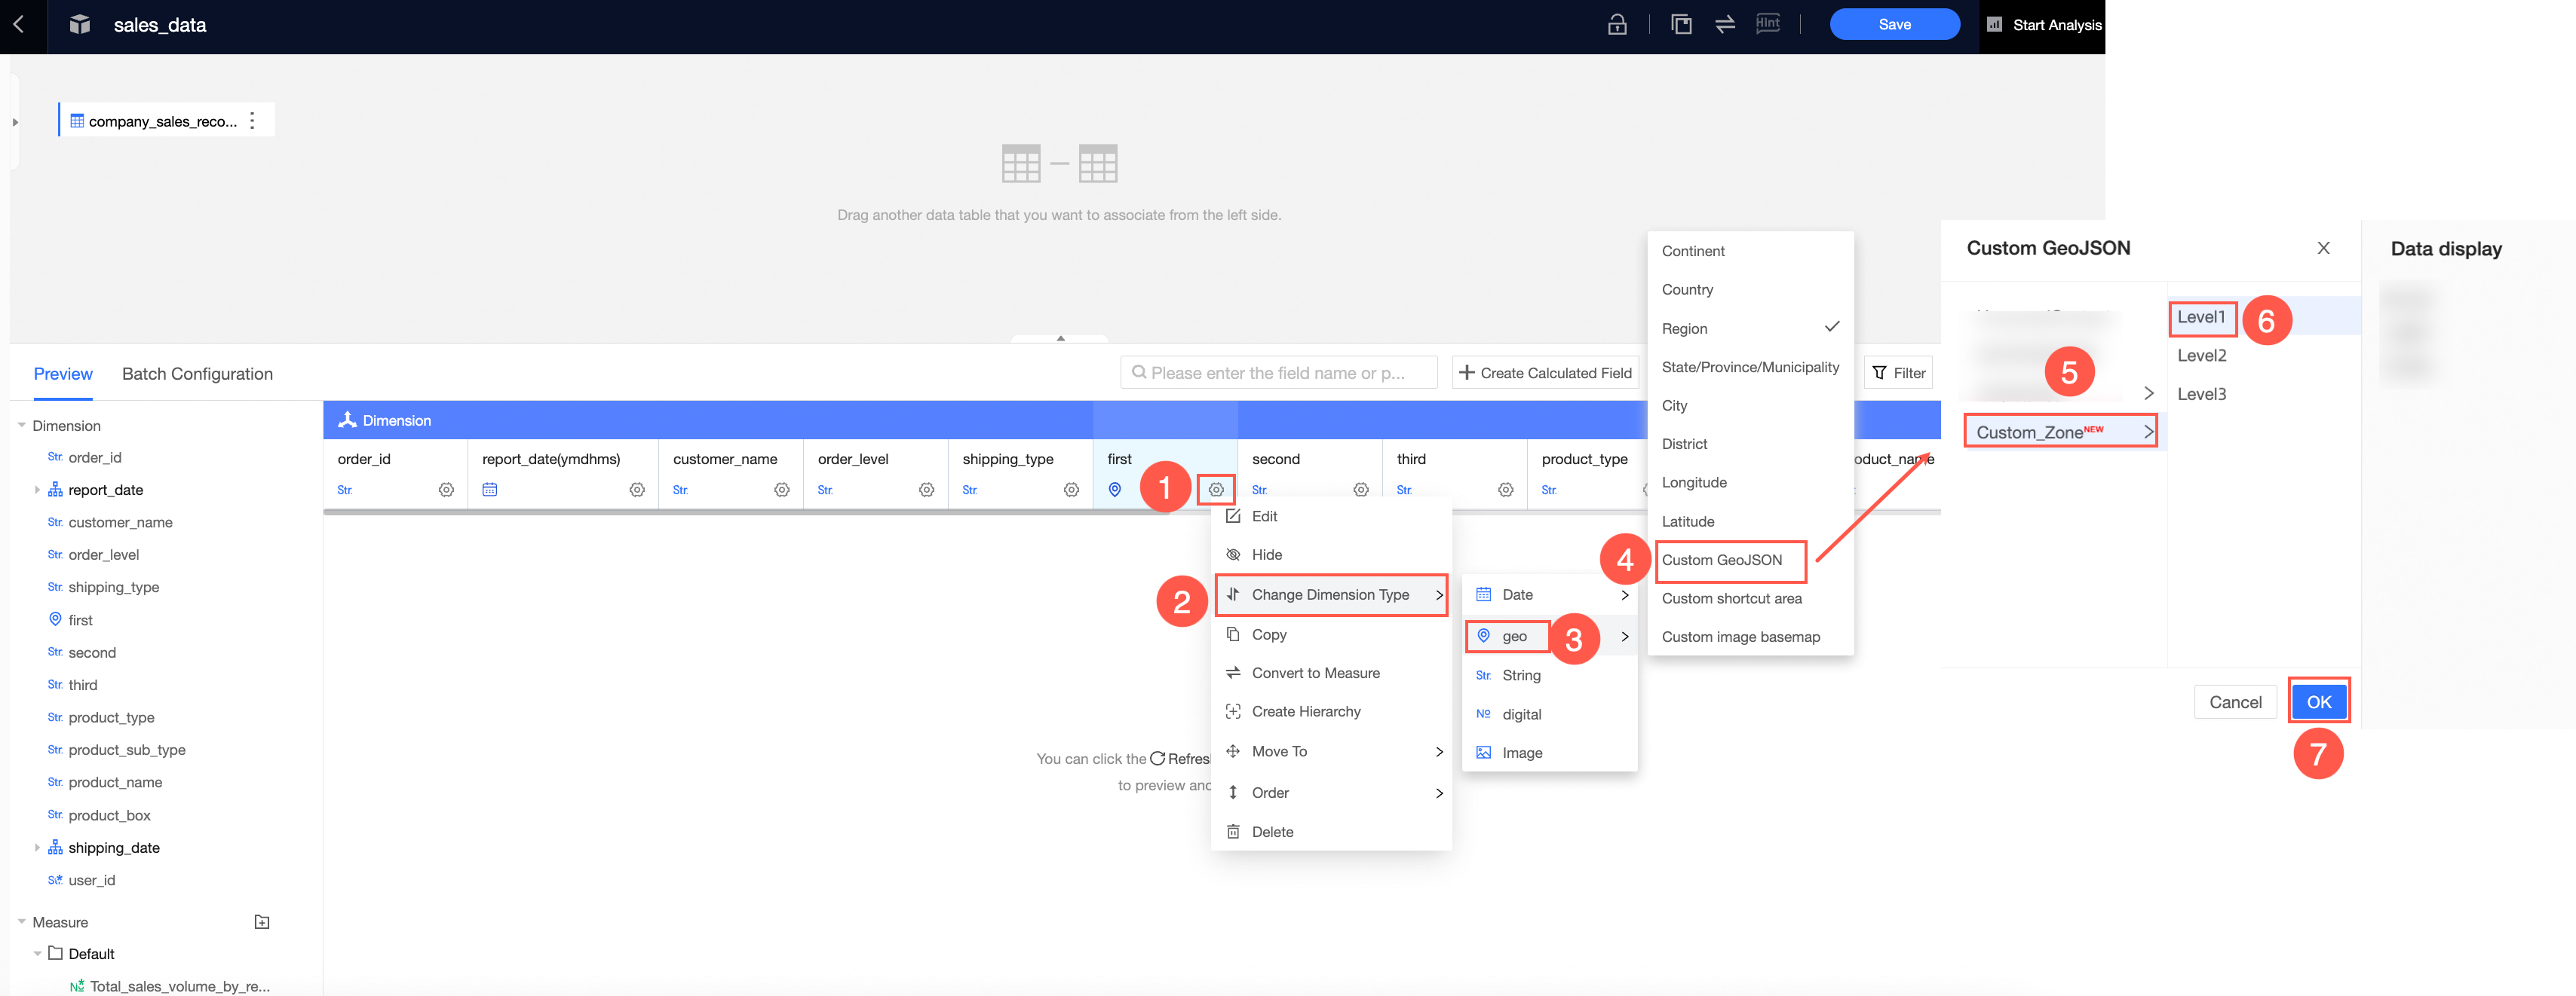Click the add measure folder icon
This screenshot has height=996, width=2576.
[x=262, y=922]
